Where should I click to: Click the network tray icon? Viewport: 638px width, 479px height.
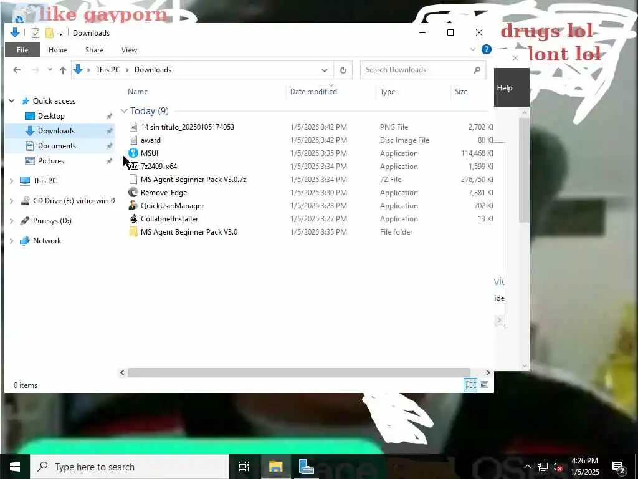point(543,467)
